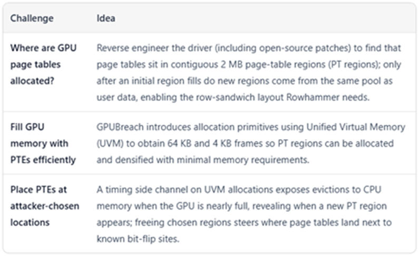Click the Challenge column header
This screenshot has width=419, height=256.
click(32, 18)
